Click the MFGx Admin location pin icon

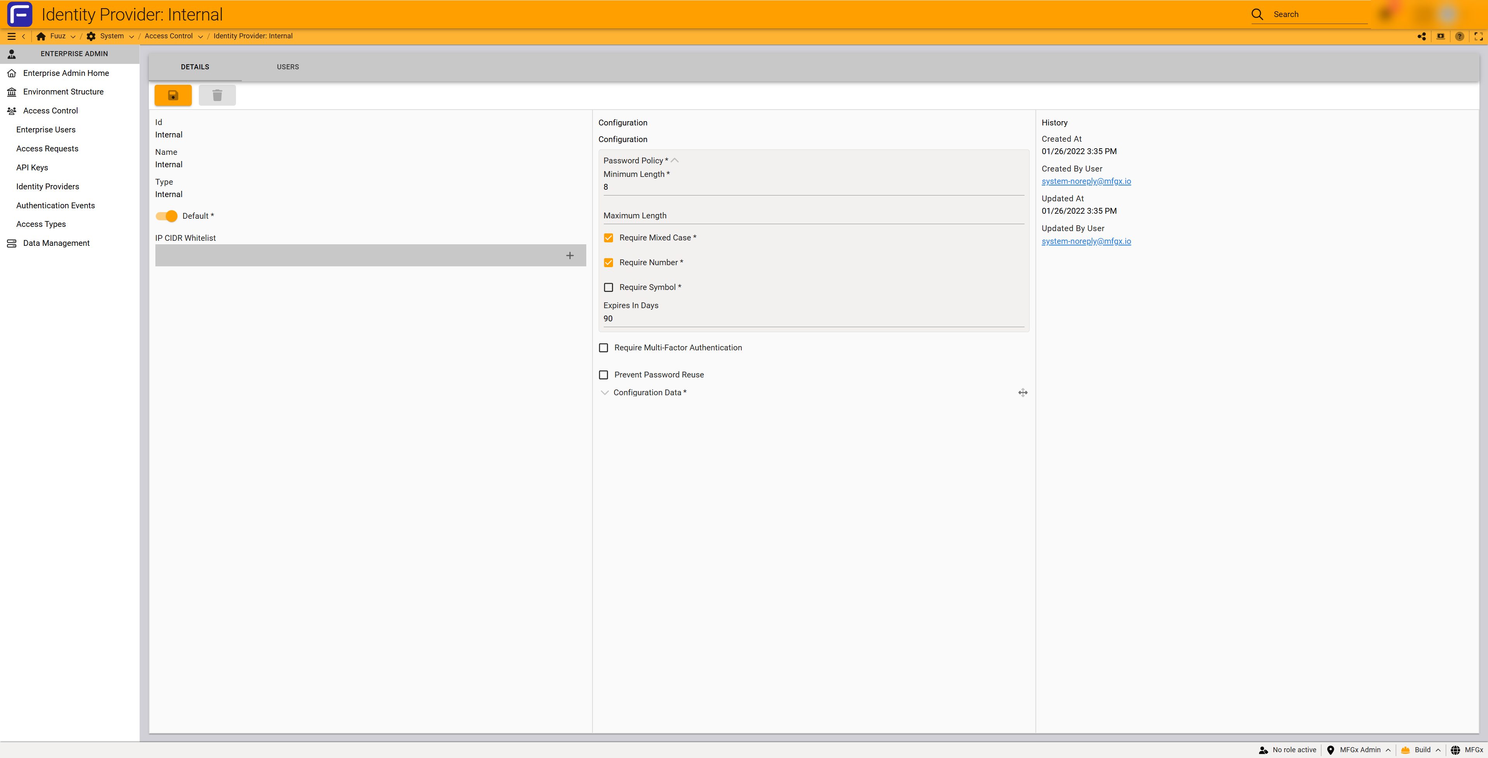pyautogui.click(x=1331, y=750)
